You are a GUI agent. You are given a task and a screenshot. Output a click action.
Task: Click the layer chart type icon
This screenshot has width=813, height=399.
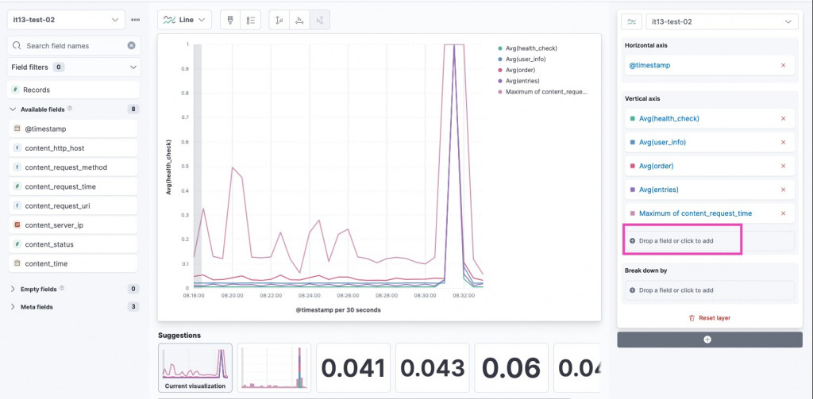tap(631, 21)
